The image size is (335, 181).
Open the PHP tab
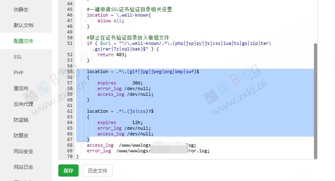pyautogui.click(x=18, y=72)
